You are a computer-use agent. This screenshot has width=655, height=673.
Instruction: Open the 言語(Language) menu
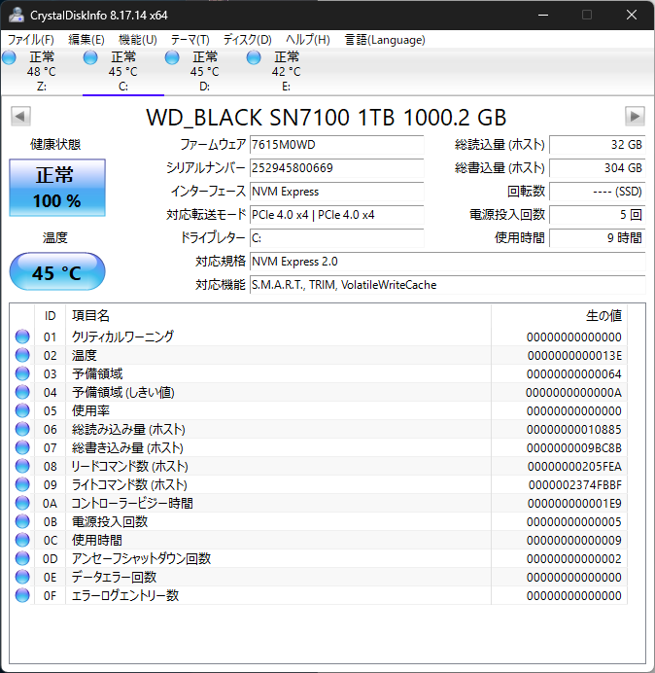point(385,40)
